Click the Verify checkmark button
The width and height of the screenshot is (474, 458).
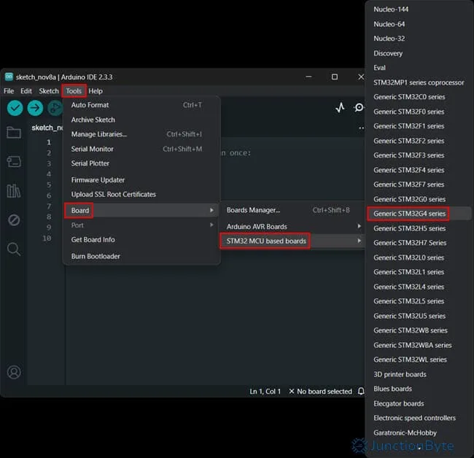point(15,108)
